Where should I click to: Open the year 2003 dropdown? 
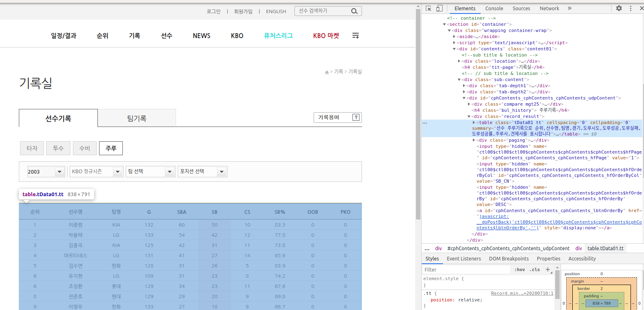(46, 172)
